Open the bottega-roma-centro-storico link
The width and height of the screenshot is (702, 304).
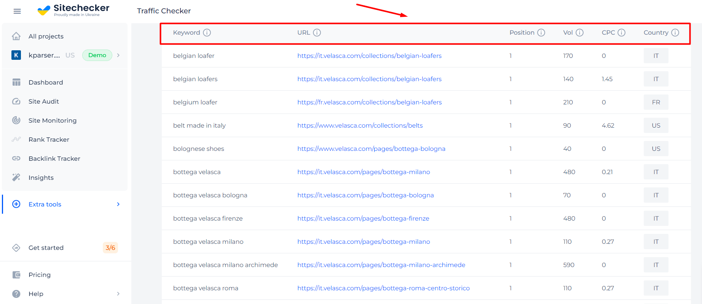tap(383, 288)
